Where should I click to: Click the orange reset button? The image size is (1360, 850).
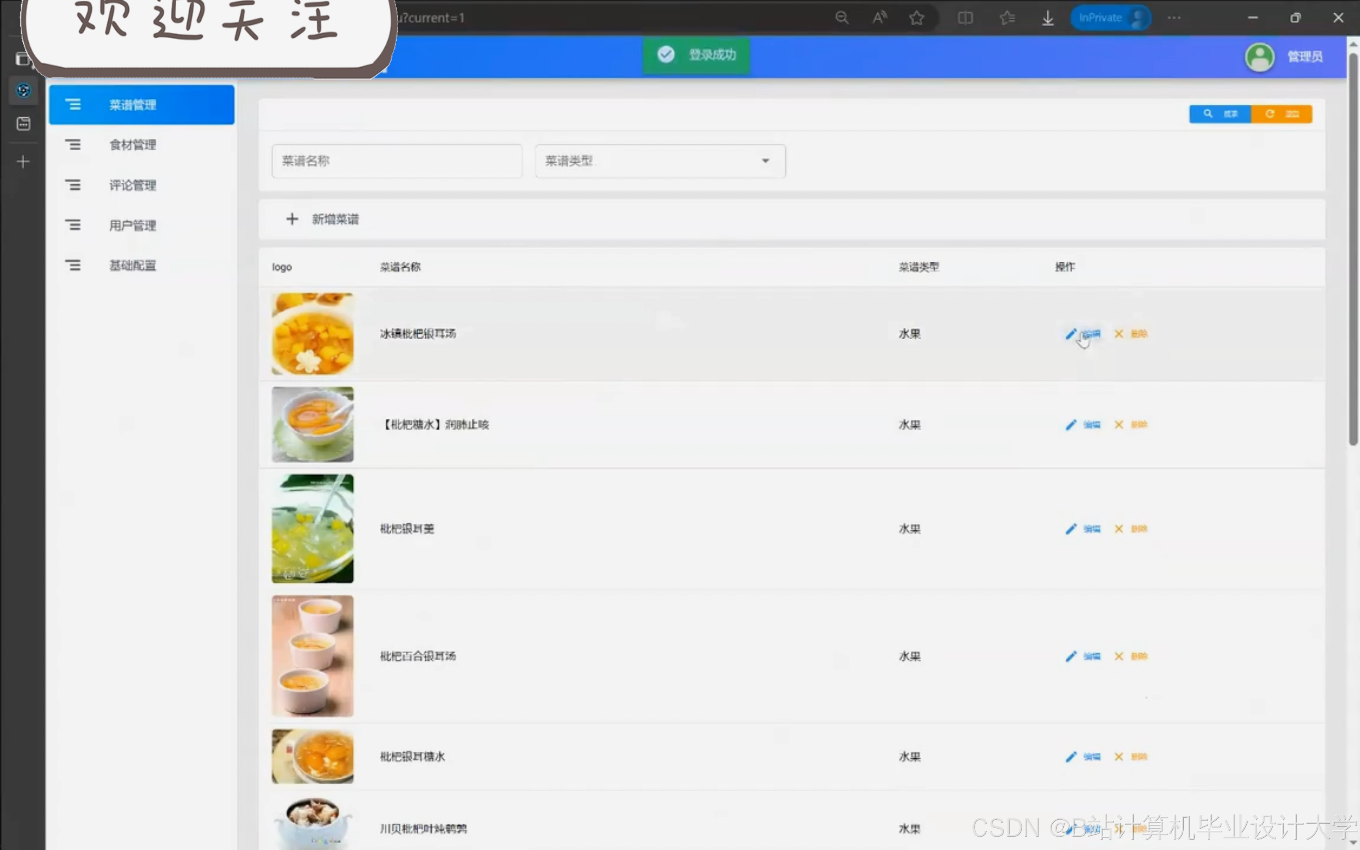1281,114
